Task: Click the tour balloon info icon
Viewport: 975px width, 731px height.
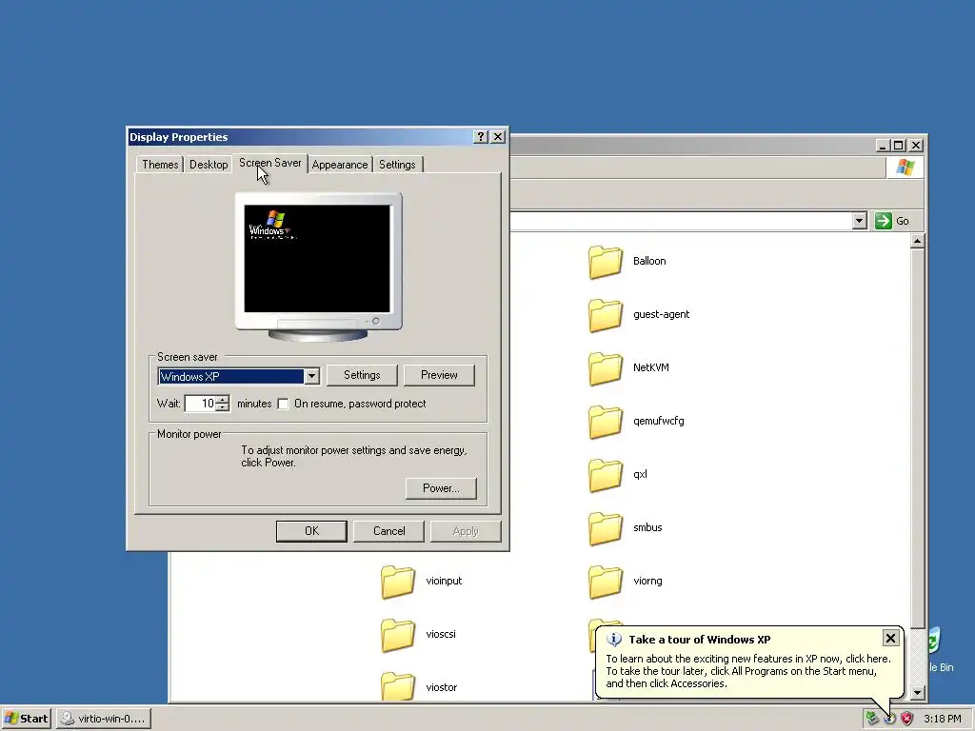Action: click(x=614, y=639)
